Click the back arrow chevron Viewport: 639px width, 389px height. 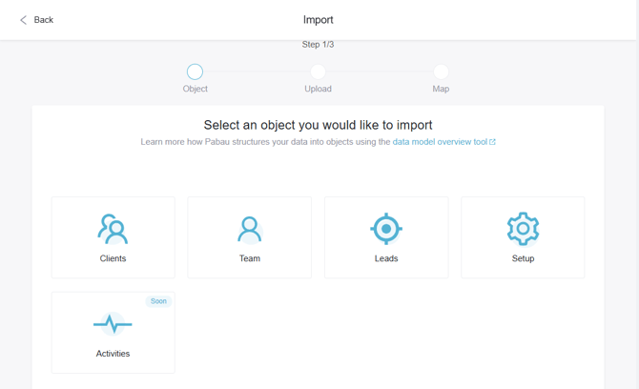coord(23,20)
